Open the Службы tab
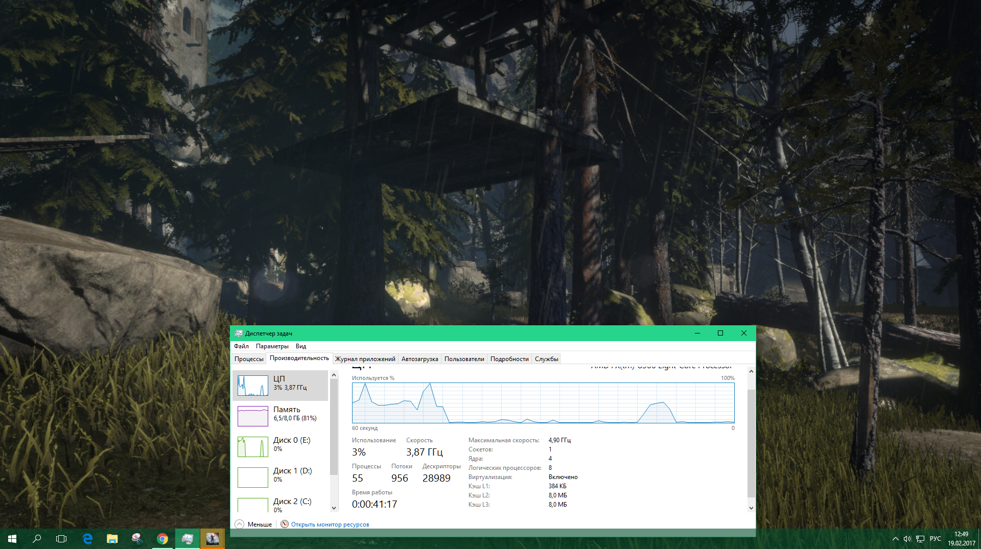The image size is (981, 549). pyautogui.click(x=547, y=359)
